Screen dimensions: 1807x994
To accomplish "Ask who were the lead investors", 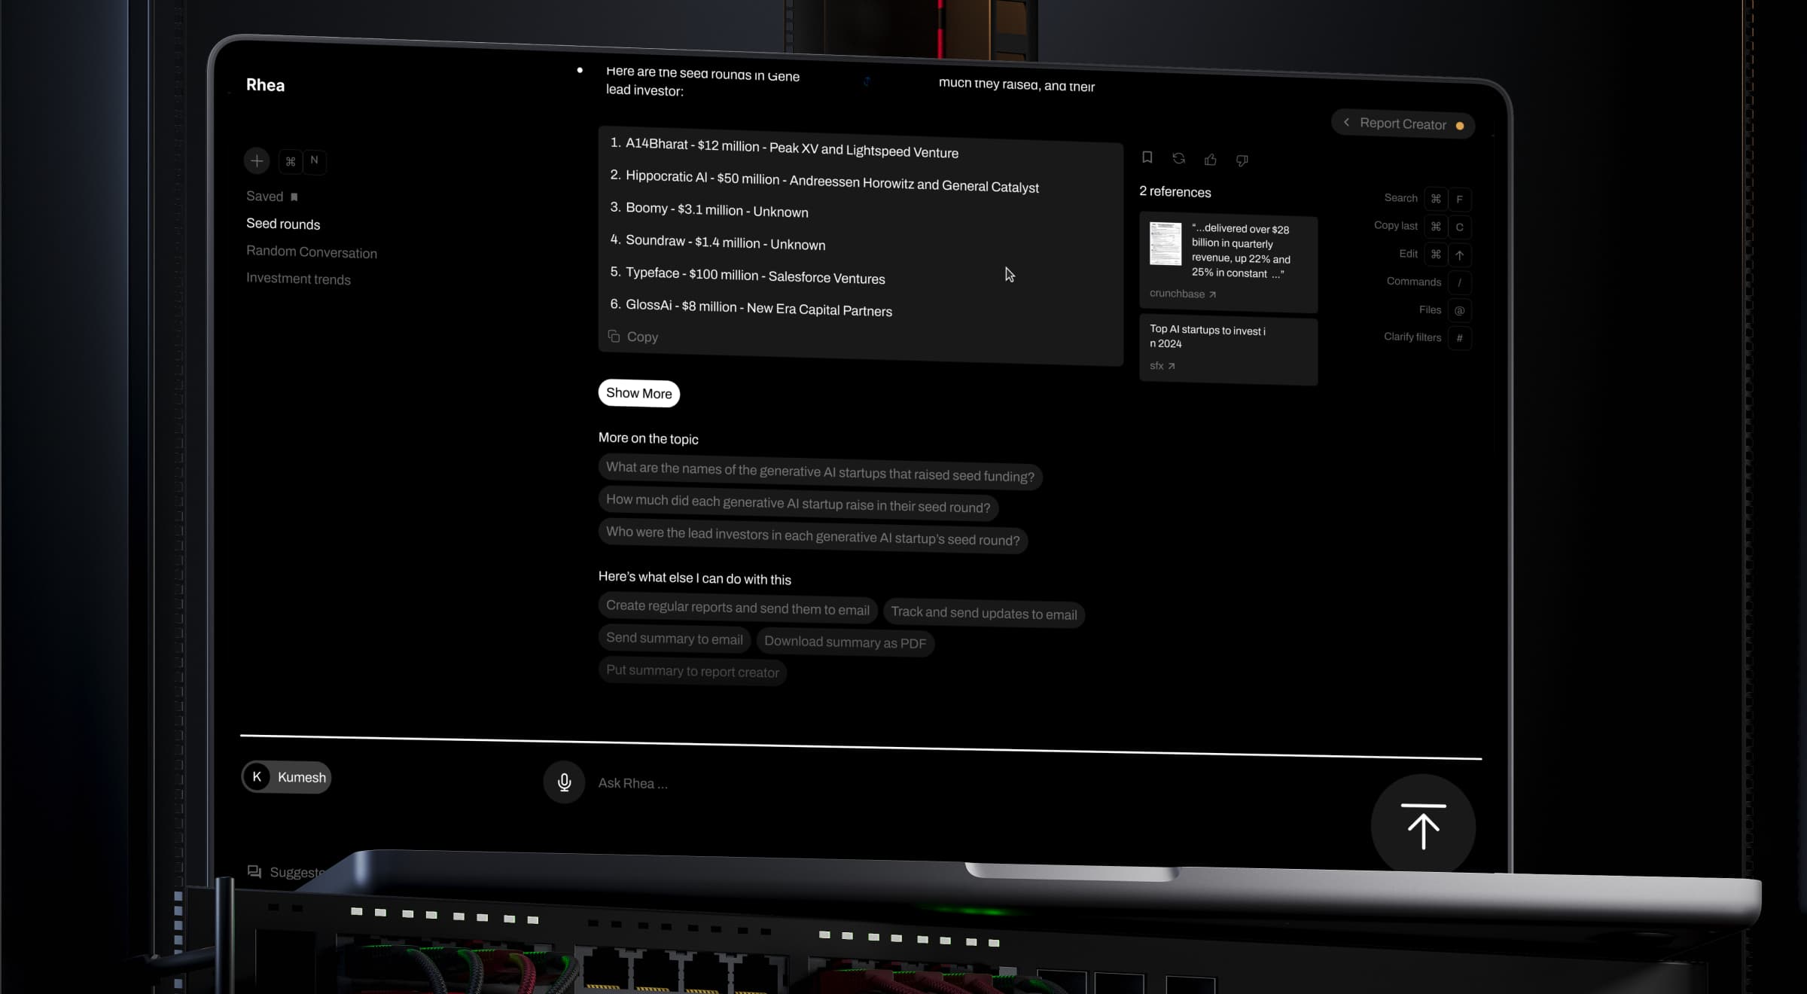I will [812, 535].
